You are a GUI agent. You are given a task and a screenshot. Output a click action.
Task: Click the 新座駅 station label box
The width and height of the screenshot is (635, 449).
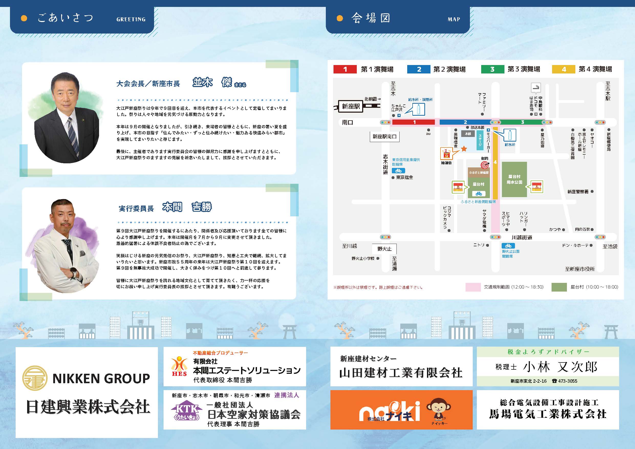(x=351, y=106)
